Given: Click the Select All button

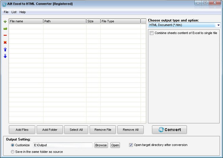Looking at the screenshot, I should [x=76, y=130].
